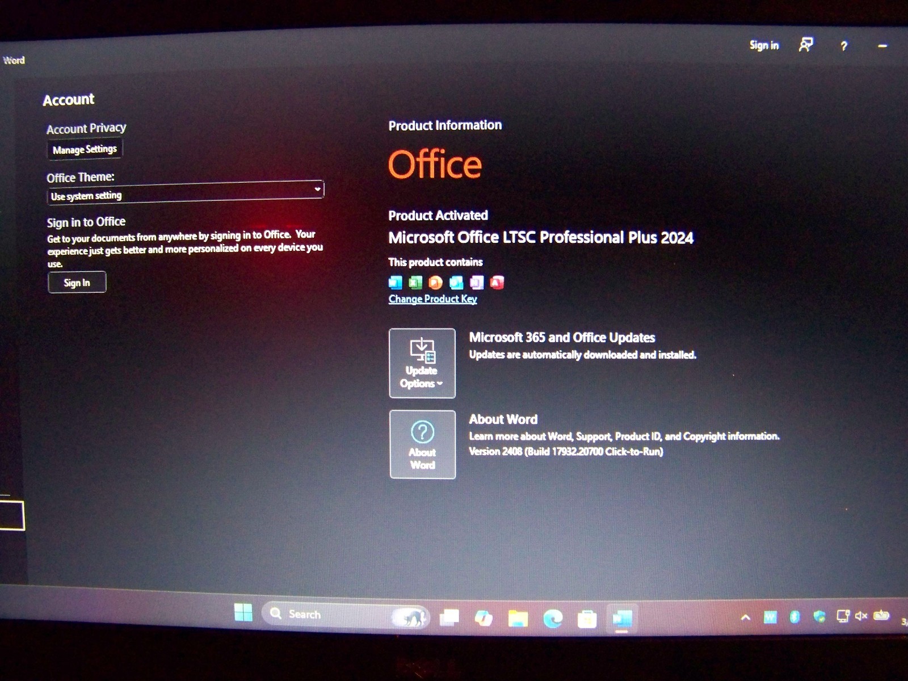Click the Product Information heading text
This screenshot has width=908, height=681.
pos(445,125)
